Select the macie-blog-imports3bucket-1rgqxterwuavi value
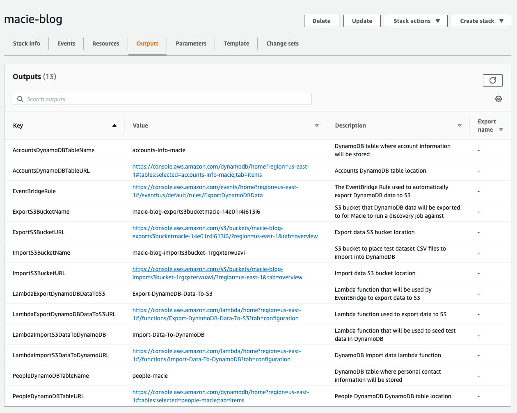This screenshot has width=517, height=413. (x=189, y=253)
